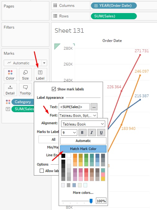The image size is (157, 210).
Task: Toggle bold font formatting
Action: coord(82,132)
